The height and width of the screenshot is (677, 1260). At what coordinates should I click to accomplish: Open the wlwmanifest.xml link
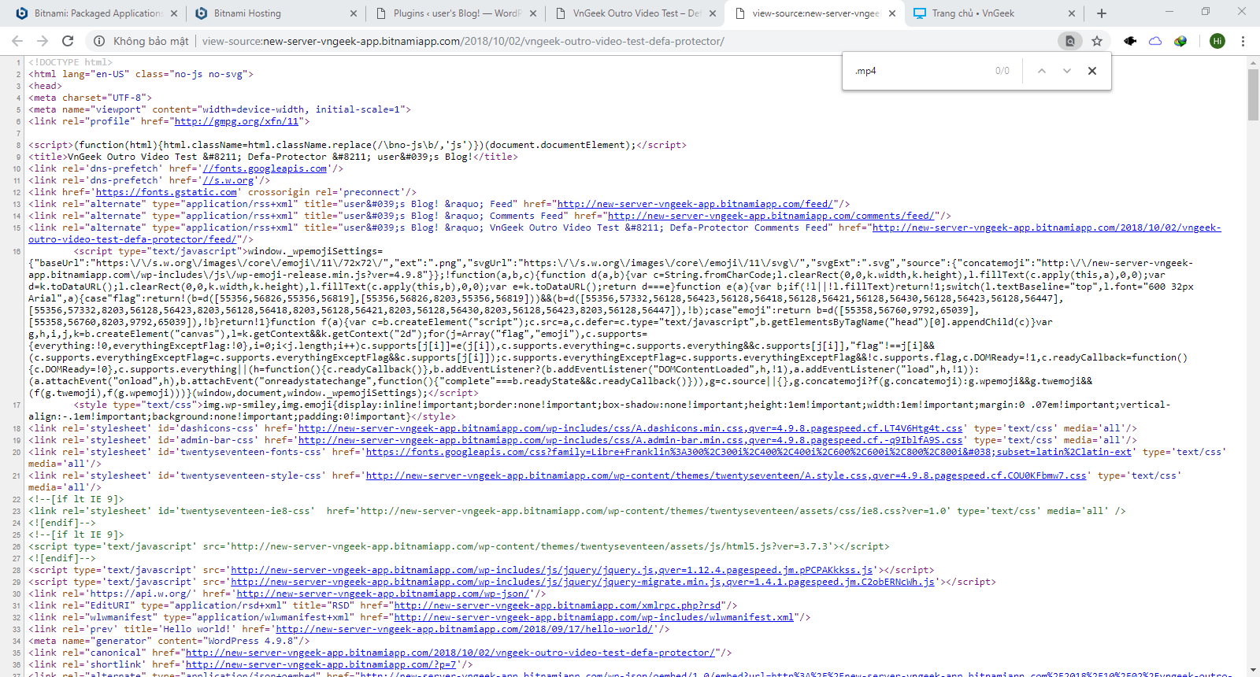tap(594, 617)
